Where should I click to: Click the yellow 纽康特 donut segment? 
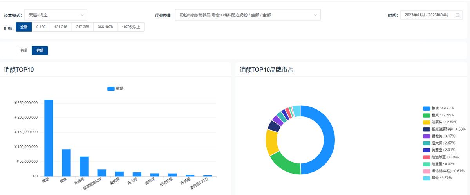click(x=271, y=143)
